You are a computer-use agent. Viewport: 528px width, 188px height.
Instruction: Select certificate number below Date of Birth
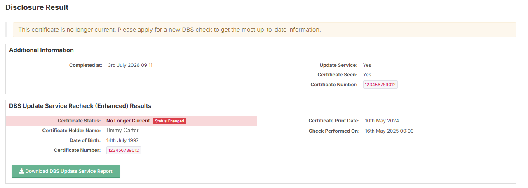(x=124, y=150)
